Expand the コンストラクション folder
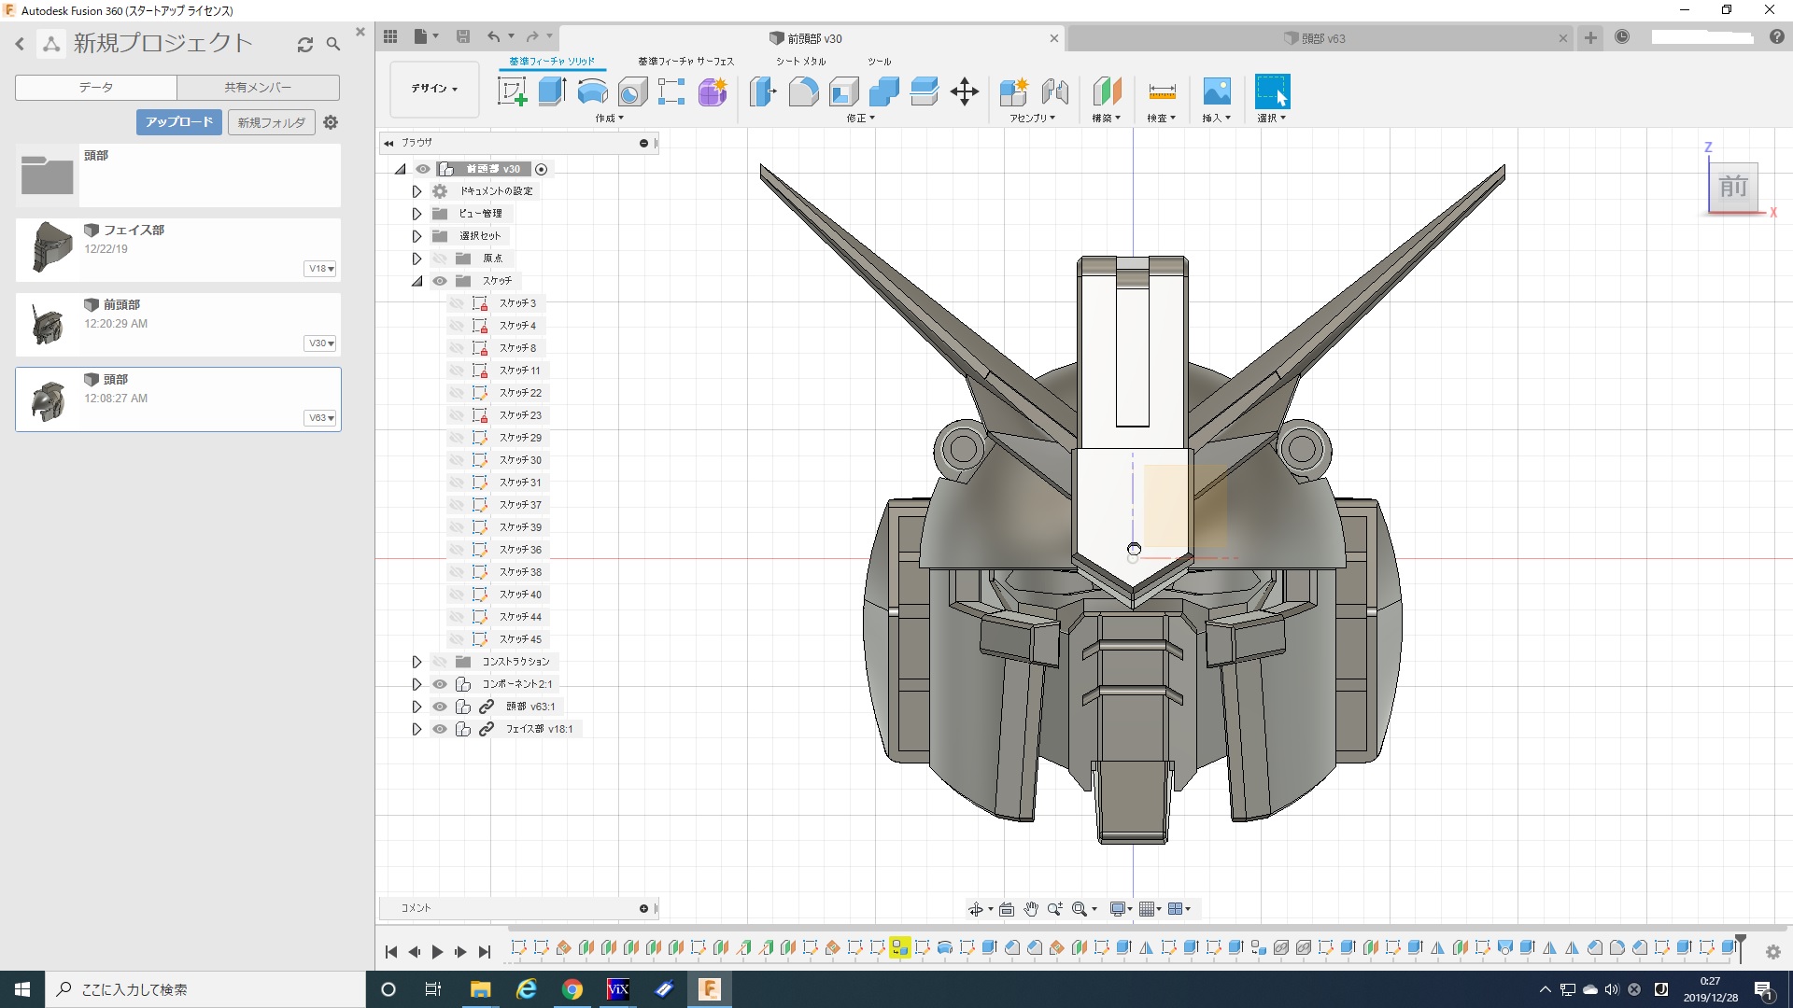The image size is (1793, 1008). pos(417,662)
